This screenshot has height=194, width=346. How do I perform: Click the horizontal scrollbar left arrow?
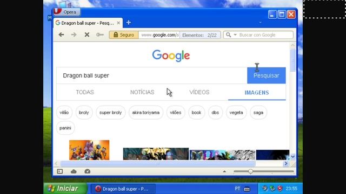(56, 163)
